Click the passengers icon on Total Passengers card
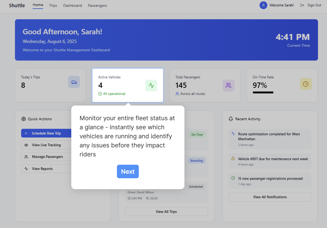The image size is (327, 228). (229, 86)
